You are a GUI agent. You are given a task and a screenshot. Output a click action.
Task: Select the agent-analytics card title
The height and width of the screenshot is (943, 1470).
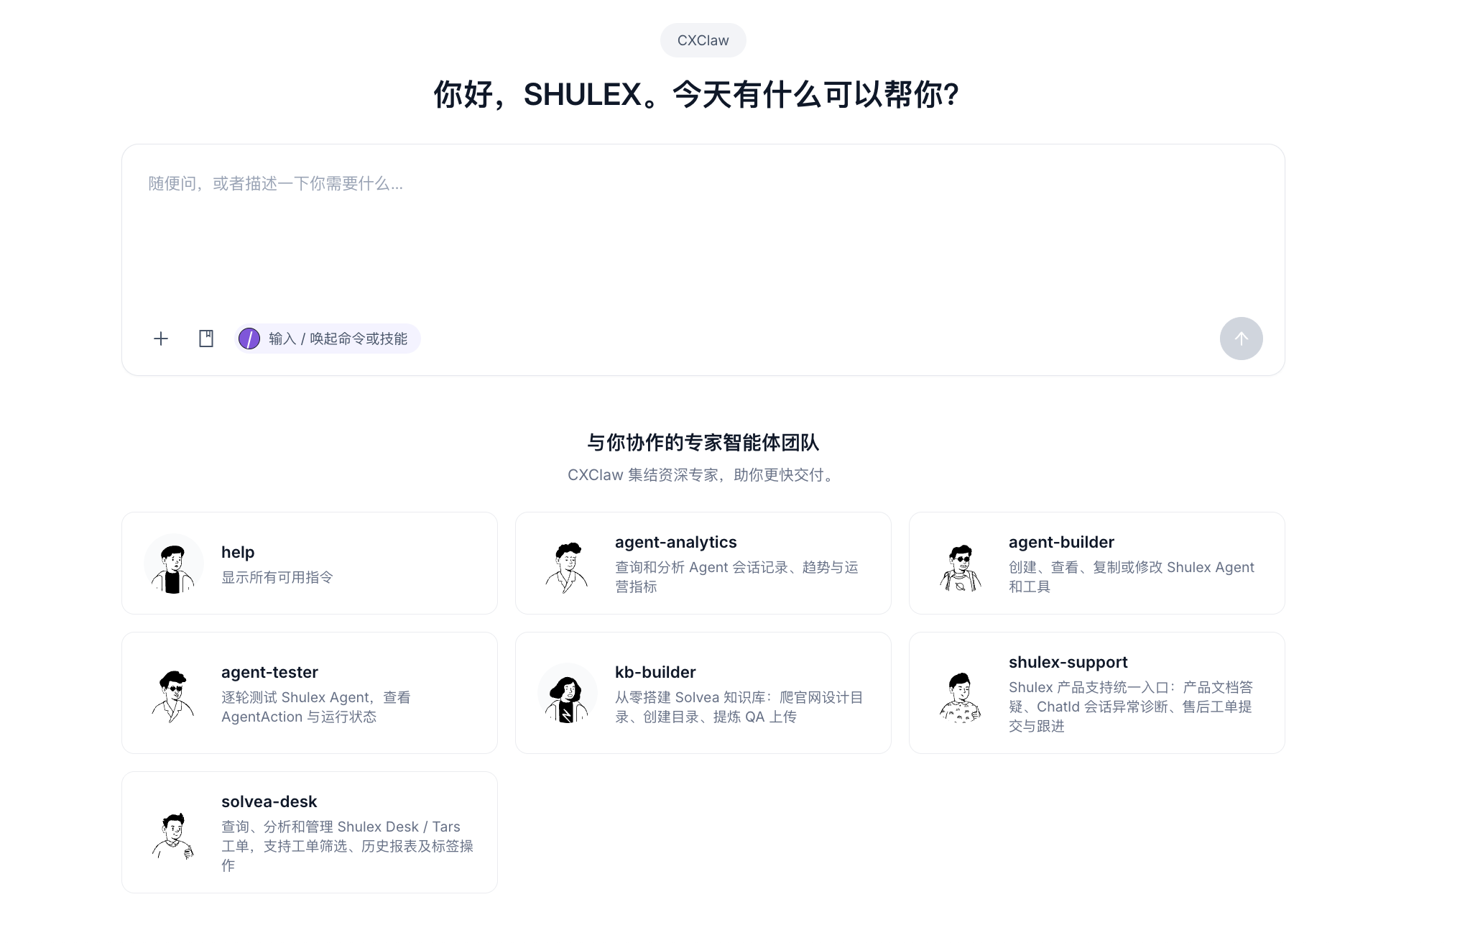coord(675,542)
